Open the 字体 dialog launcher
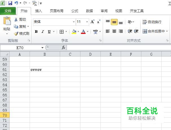 [x=100, y=40]
